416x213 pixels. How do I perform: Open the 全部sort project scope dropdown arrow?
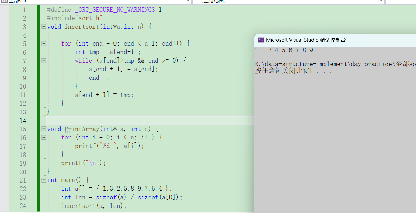[188, 1]
